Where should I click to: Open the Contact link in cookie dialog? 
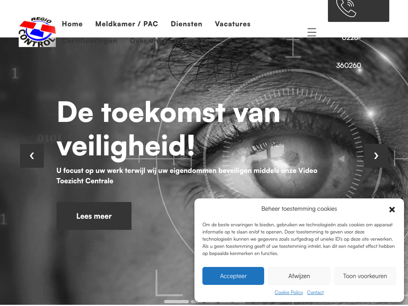tap(316, 292)
